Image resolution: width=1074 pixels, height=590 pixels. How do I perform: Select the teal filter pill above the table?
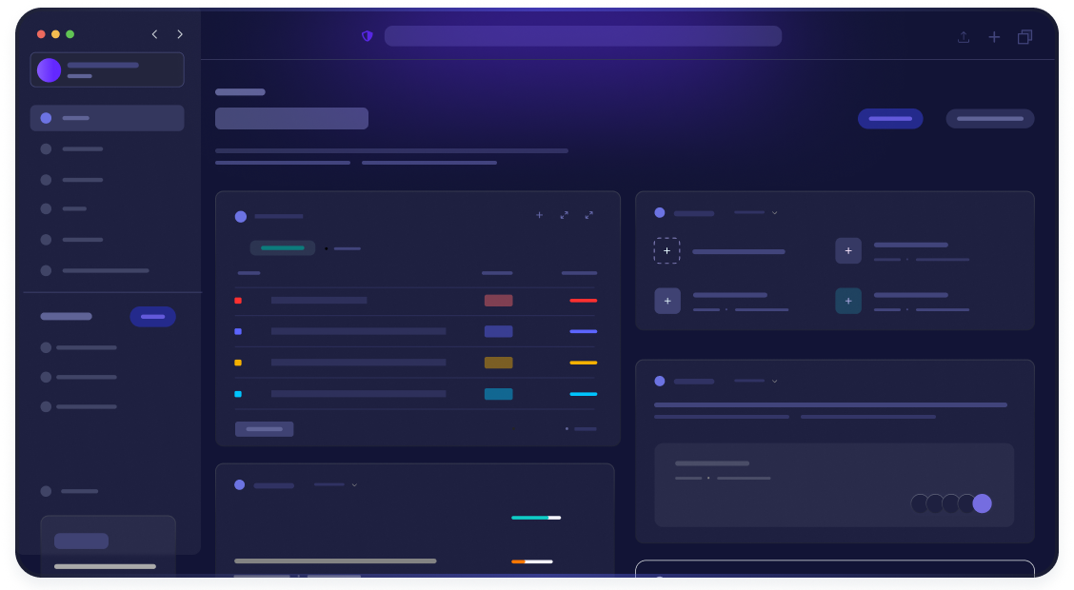(x=282, y=248)
